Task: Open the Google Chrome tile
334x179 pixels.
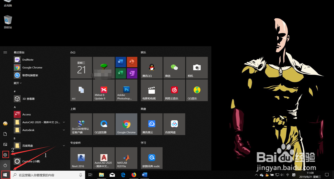Action: [x=126, y=124]
